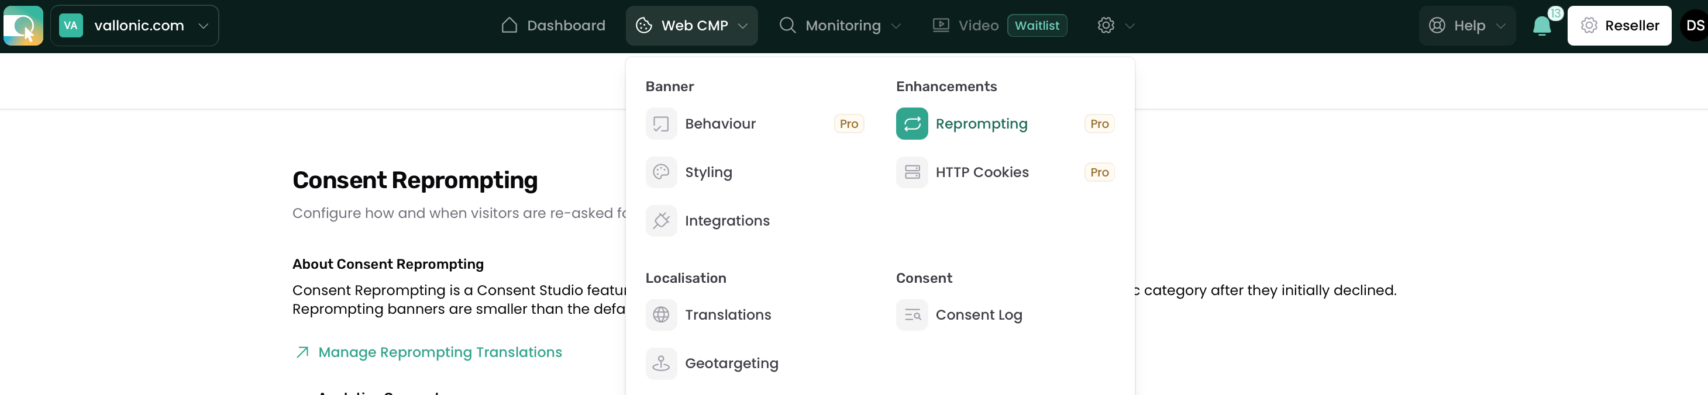Expand the vallonic.com site selector
The image size is (1708, 395).
135,26
